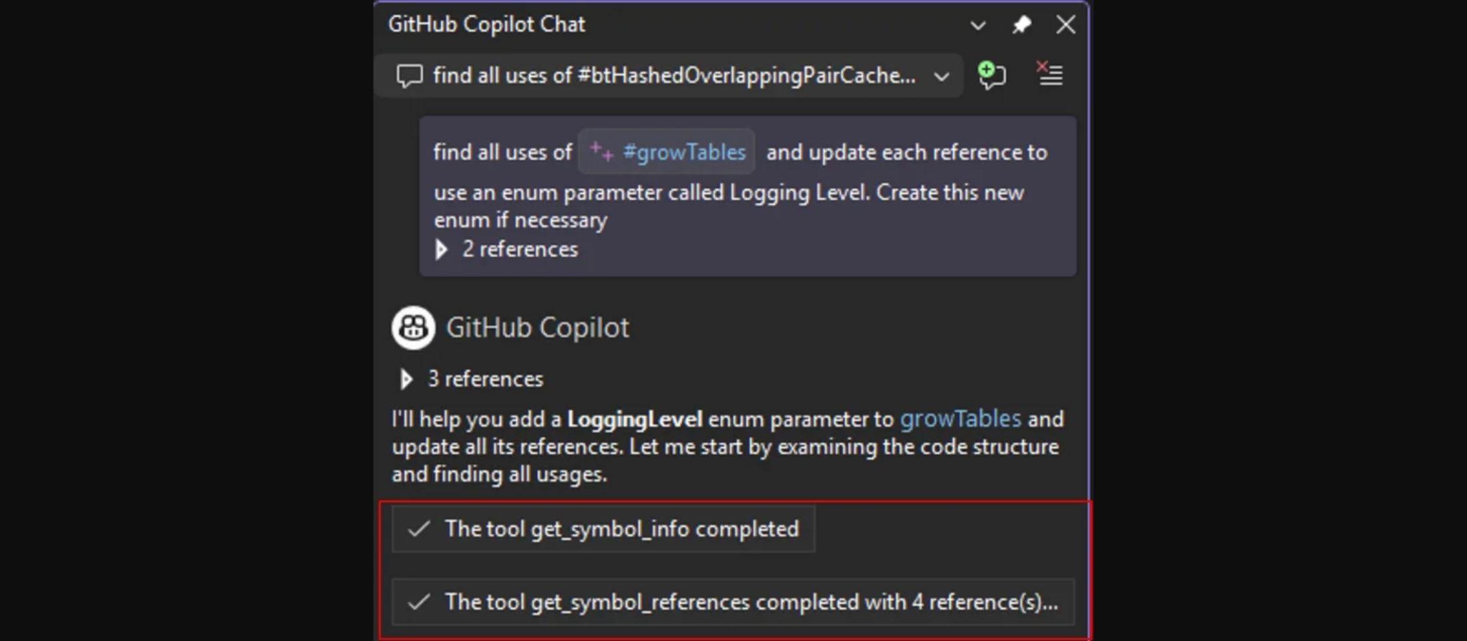
Task: Click the GitHub Copilot avatar icon
Action: [413, 328]
